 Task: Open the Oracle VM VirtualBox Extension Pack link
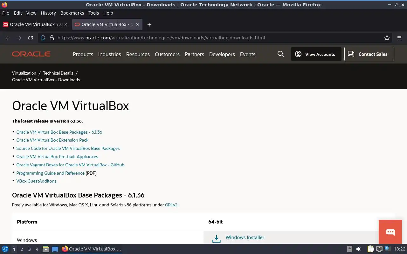click(52, 140)
